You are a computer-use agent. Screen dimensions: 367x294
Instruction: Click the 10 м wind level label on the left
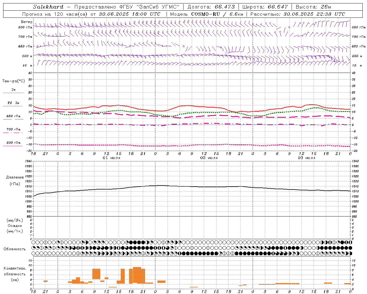pyautogui.click(x=28, y=65)
